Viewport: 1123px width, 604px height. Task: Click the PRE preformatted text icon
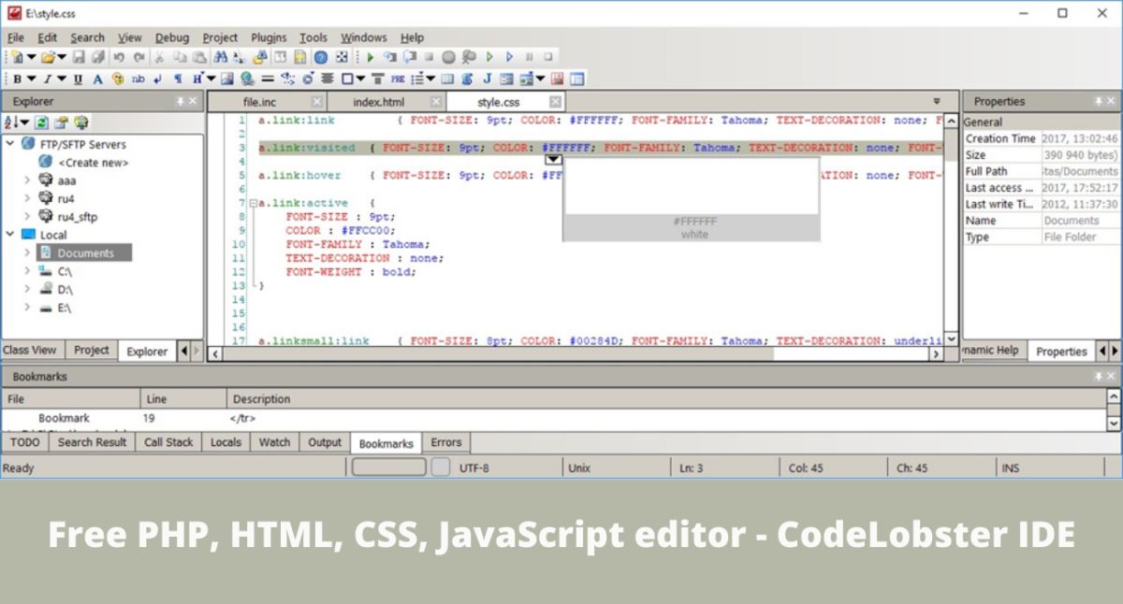click(398, 79)
